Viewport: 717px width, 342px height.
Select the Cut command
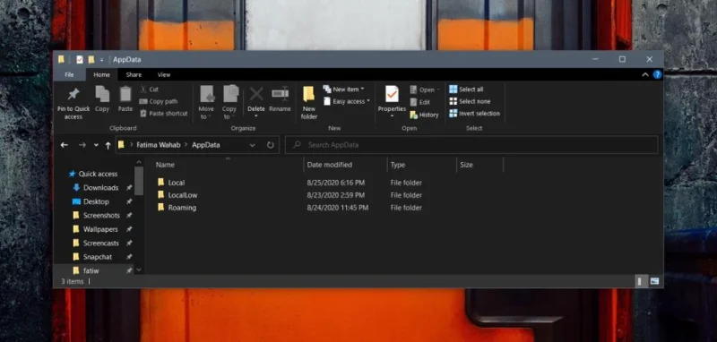point(149,90)
